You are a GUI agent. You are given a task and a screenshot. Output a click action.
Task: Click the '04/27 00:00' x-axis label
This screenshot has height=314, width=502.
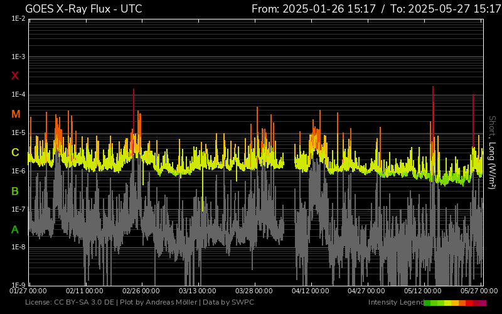(x=366, y=291)
